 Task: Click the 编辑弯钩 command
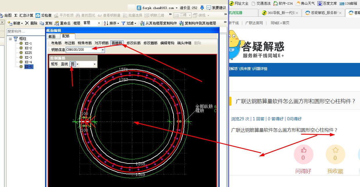167,43
